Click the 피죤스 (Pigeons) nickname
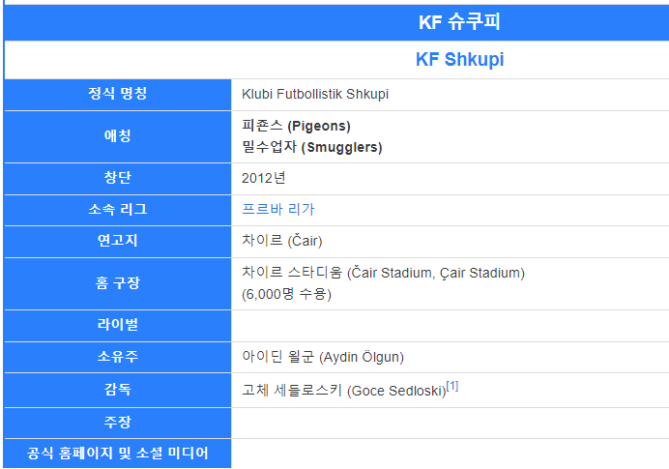The width and height of the screenshot is (669, 469). pos(296,126)
